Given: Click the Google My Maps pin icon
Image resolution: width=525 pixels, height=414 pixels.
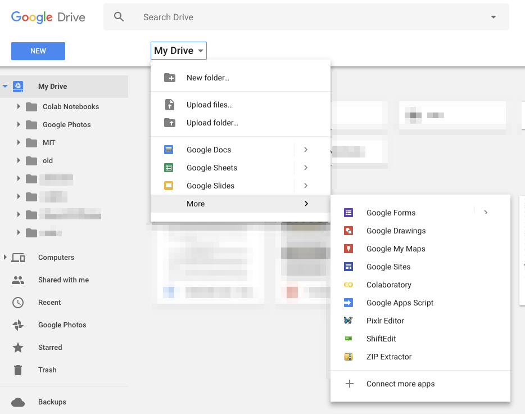Looking at the screenshot, I should 349,249.
